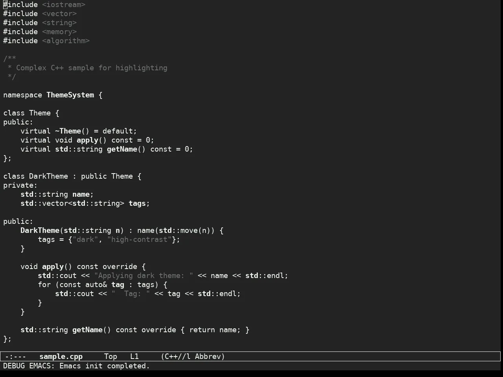Image resolution: width=503 pixels, height=377 pixels.
Task: Click the 'for (const auto& tag : tags)' loop line
Action: [x=103, y=285]
